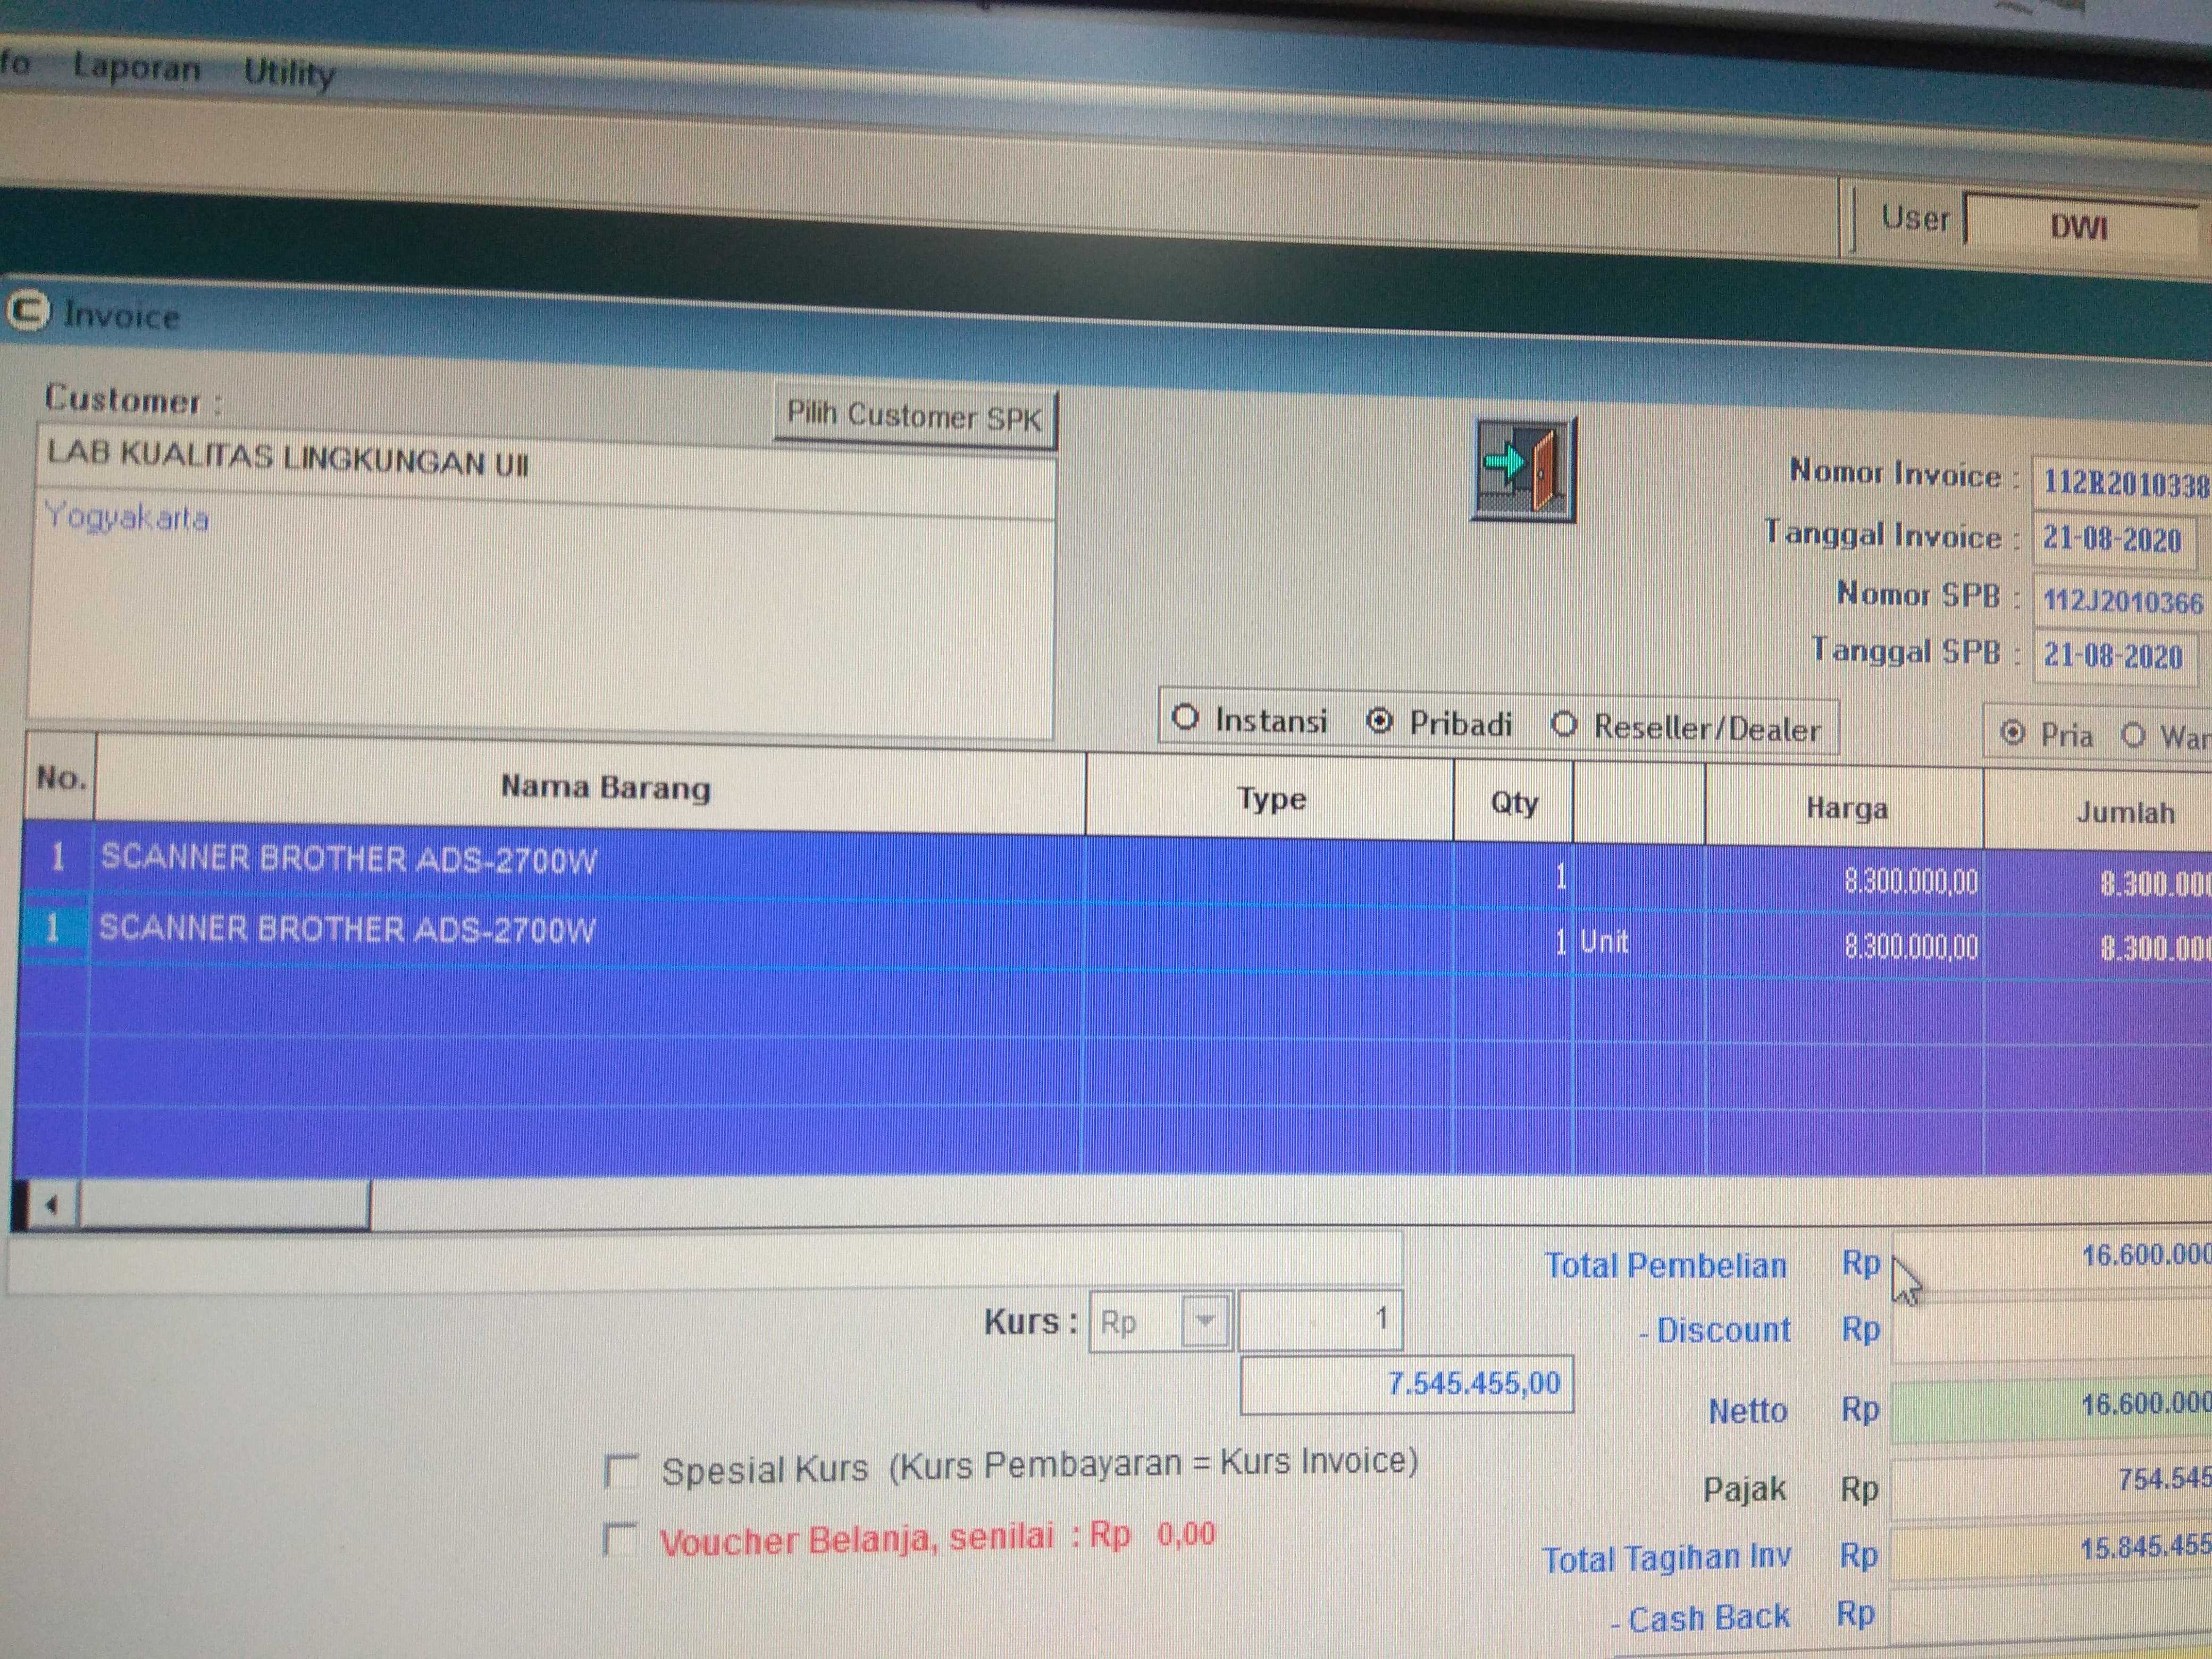Enable Spesial Kurs checkbox
This screenshot has height=1659, width=2212.
coord(621,1471)
